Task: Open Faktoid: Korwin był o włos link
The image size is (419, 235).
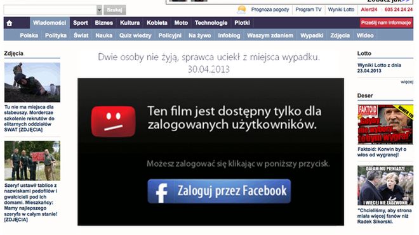Action: coord(382,152)
